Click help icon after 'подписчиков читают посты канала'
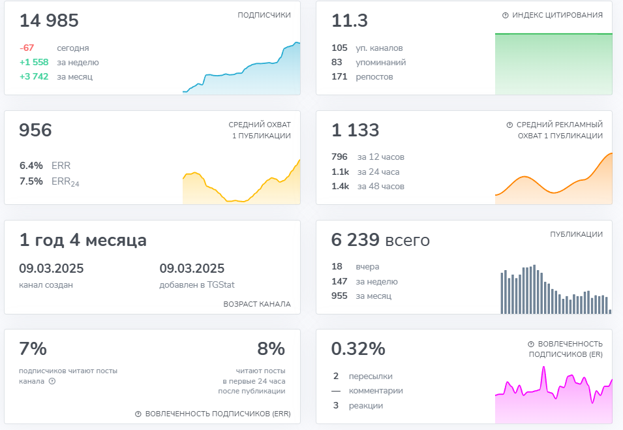Viewport: 623px width, 430px height. click(52, 381)
